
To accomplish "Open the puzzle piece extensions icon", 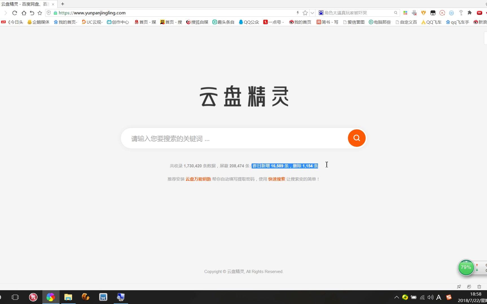I will click(x=470, y=13).
